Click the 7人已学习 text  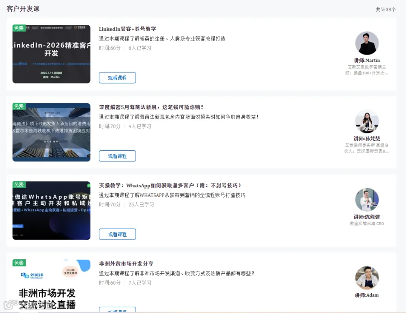pyautogui.click(x=140, y=282)
